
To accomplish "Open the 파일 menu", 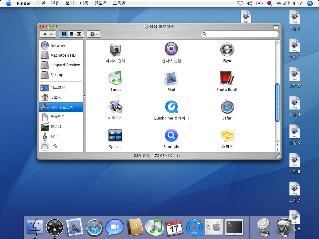I will tap(41, 3).
